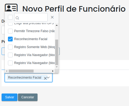This screenshot has height=106, width=129.
Task: Click the list scroll-down arrow
Action: [x=57, y=67]
